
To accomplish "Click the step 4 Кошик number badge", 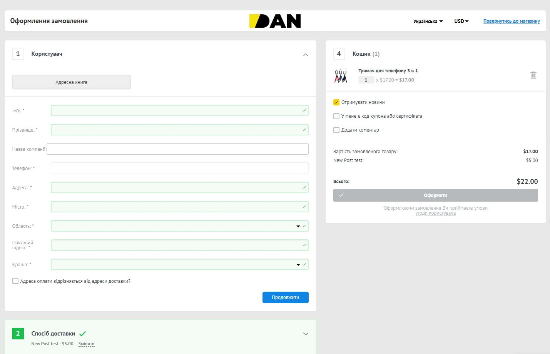I will (x=339, y=54).
